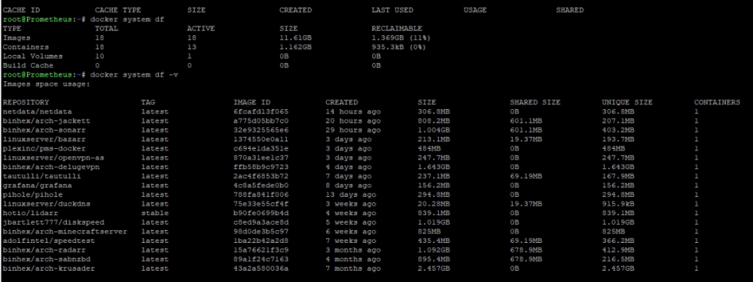The width and height of the screenshot is (753, 282).
Task: Click the RECLAIMABLE header in summary
Action: point(397,29)
